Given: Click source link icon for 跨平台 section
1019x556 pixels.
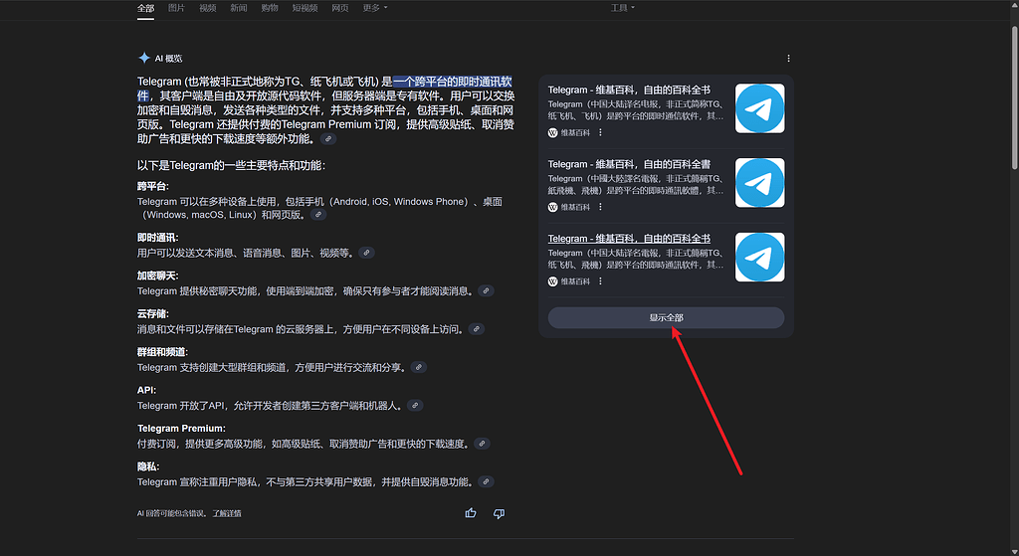Looking at the screenshot, I should click(x=317, y=215).
